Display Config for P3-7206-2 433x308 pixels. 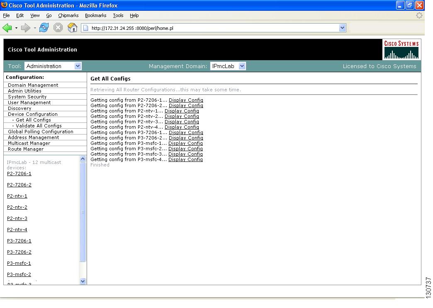186,138
